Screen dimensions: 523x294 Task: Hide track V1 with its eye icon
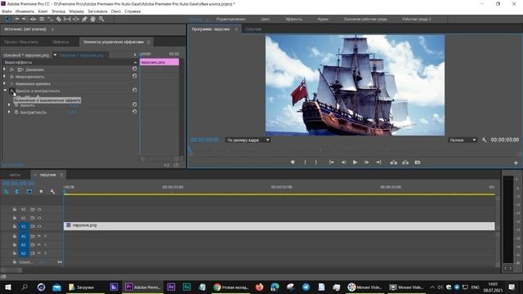click(39, 226)
